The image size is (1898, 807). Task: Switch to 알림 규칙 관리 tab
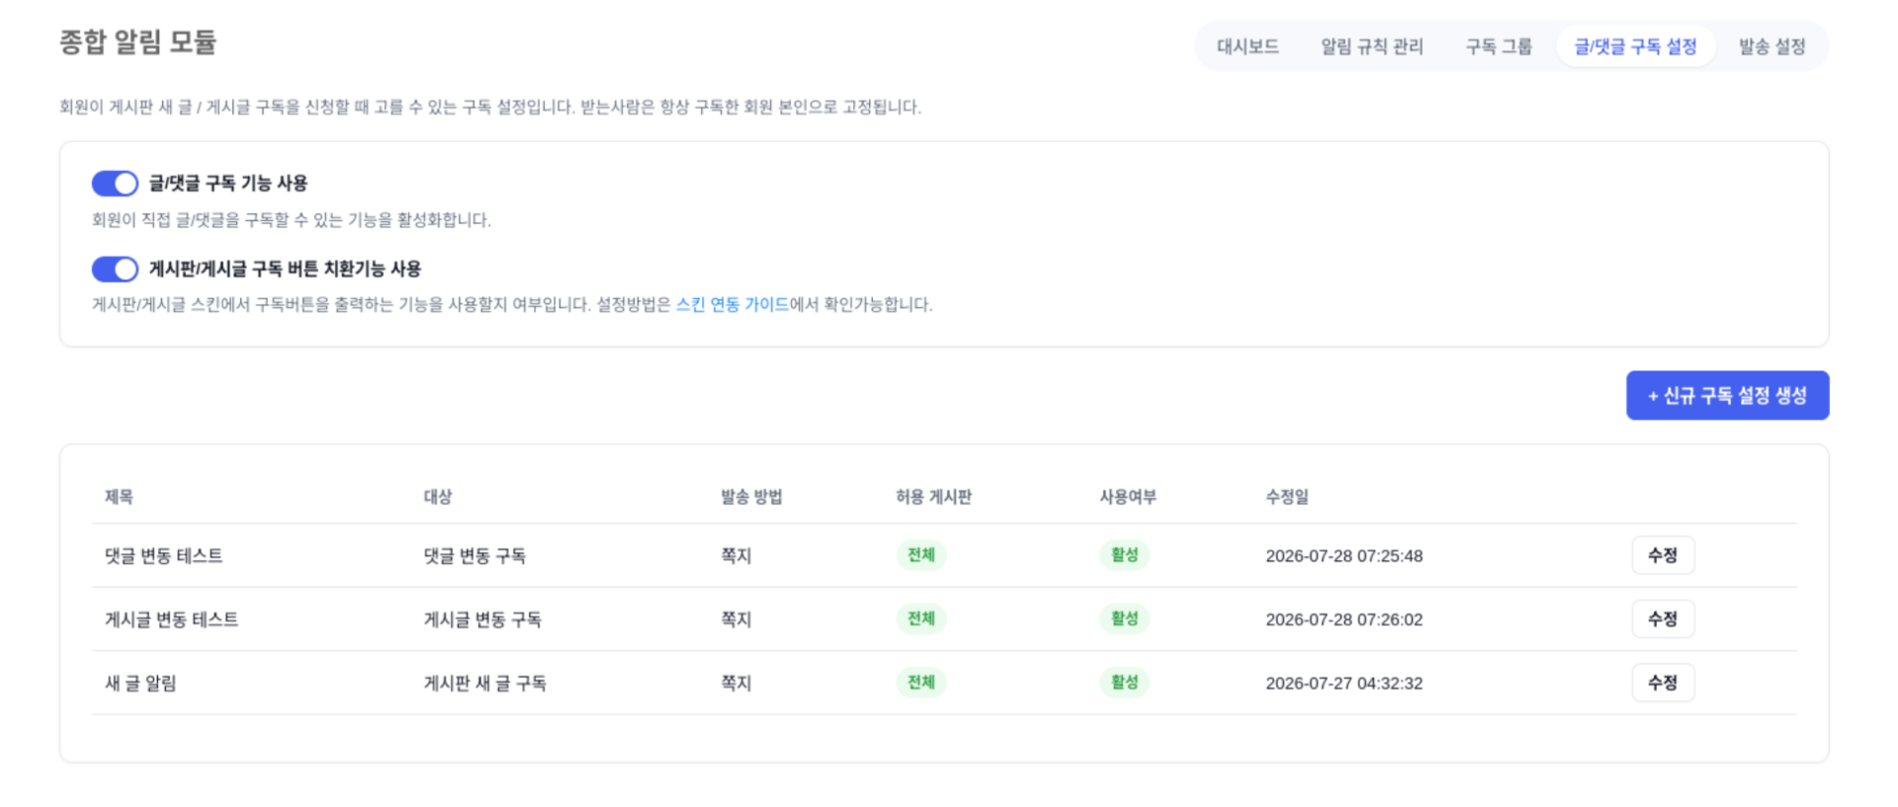(1372, 46)
